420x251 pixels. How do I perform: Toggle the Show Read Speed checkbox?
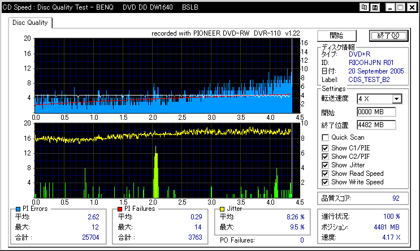[x=325, y=174]
